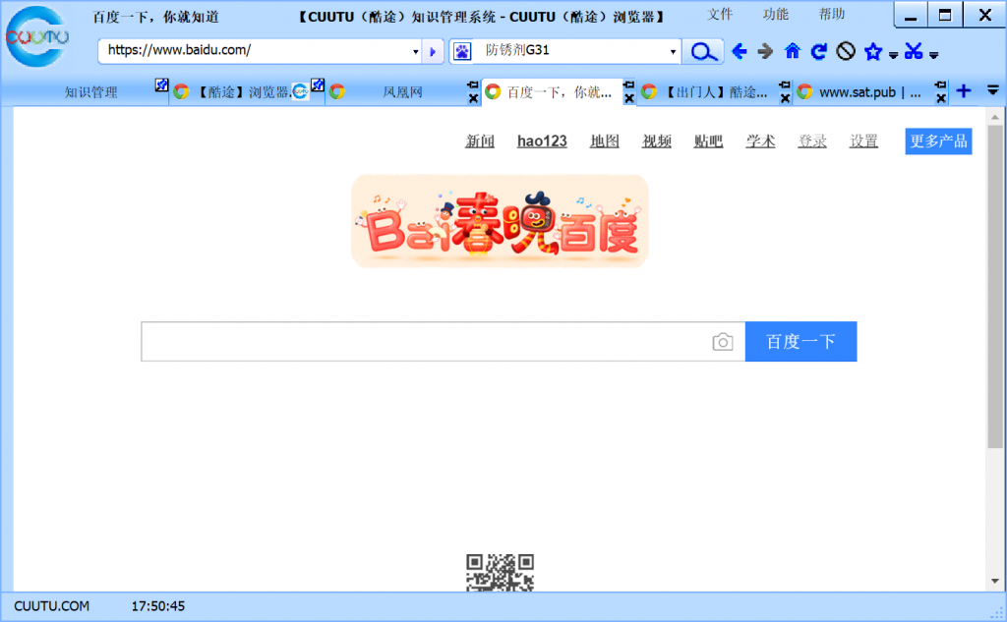Click the scrollbar down arrow
The width and height of the screenshot is (1007, 622).
(x=995, y=582)
